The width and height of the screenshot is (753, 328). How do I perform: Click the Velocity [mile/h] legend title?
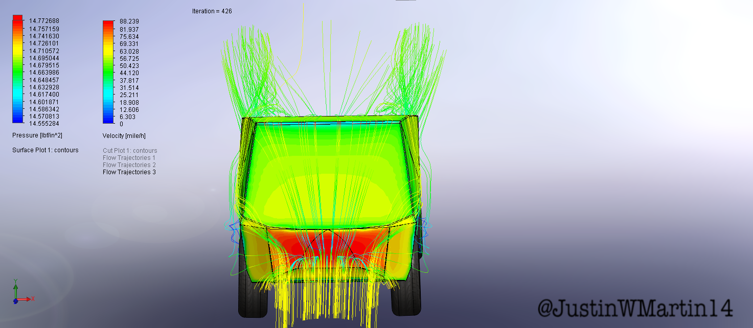click(124, 136)
